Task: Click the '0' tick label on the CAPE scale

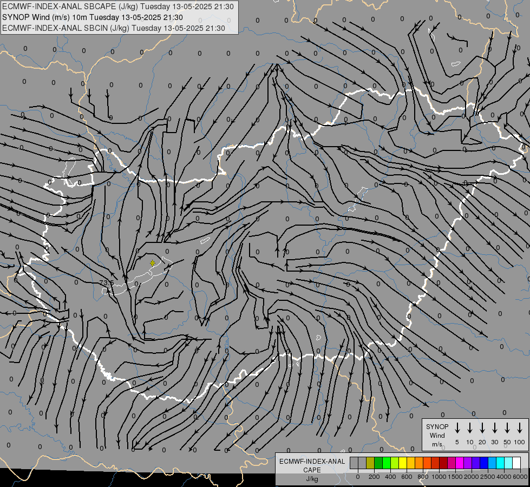Action: 358,477
